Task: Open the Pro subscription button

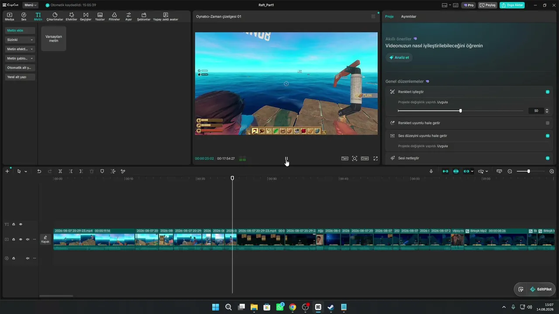Action: click(469, 5)
